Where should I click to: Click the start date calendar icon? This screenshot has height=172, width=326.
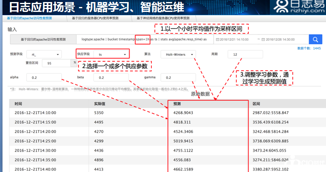217,40
